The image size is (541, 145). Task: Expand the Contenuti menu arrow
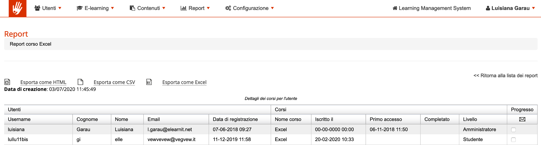pos(164,8)
